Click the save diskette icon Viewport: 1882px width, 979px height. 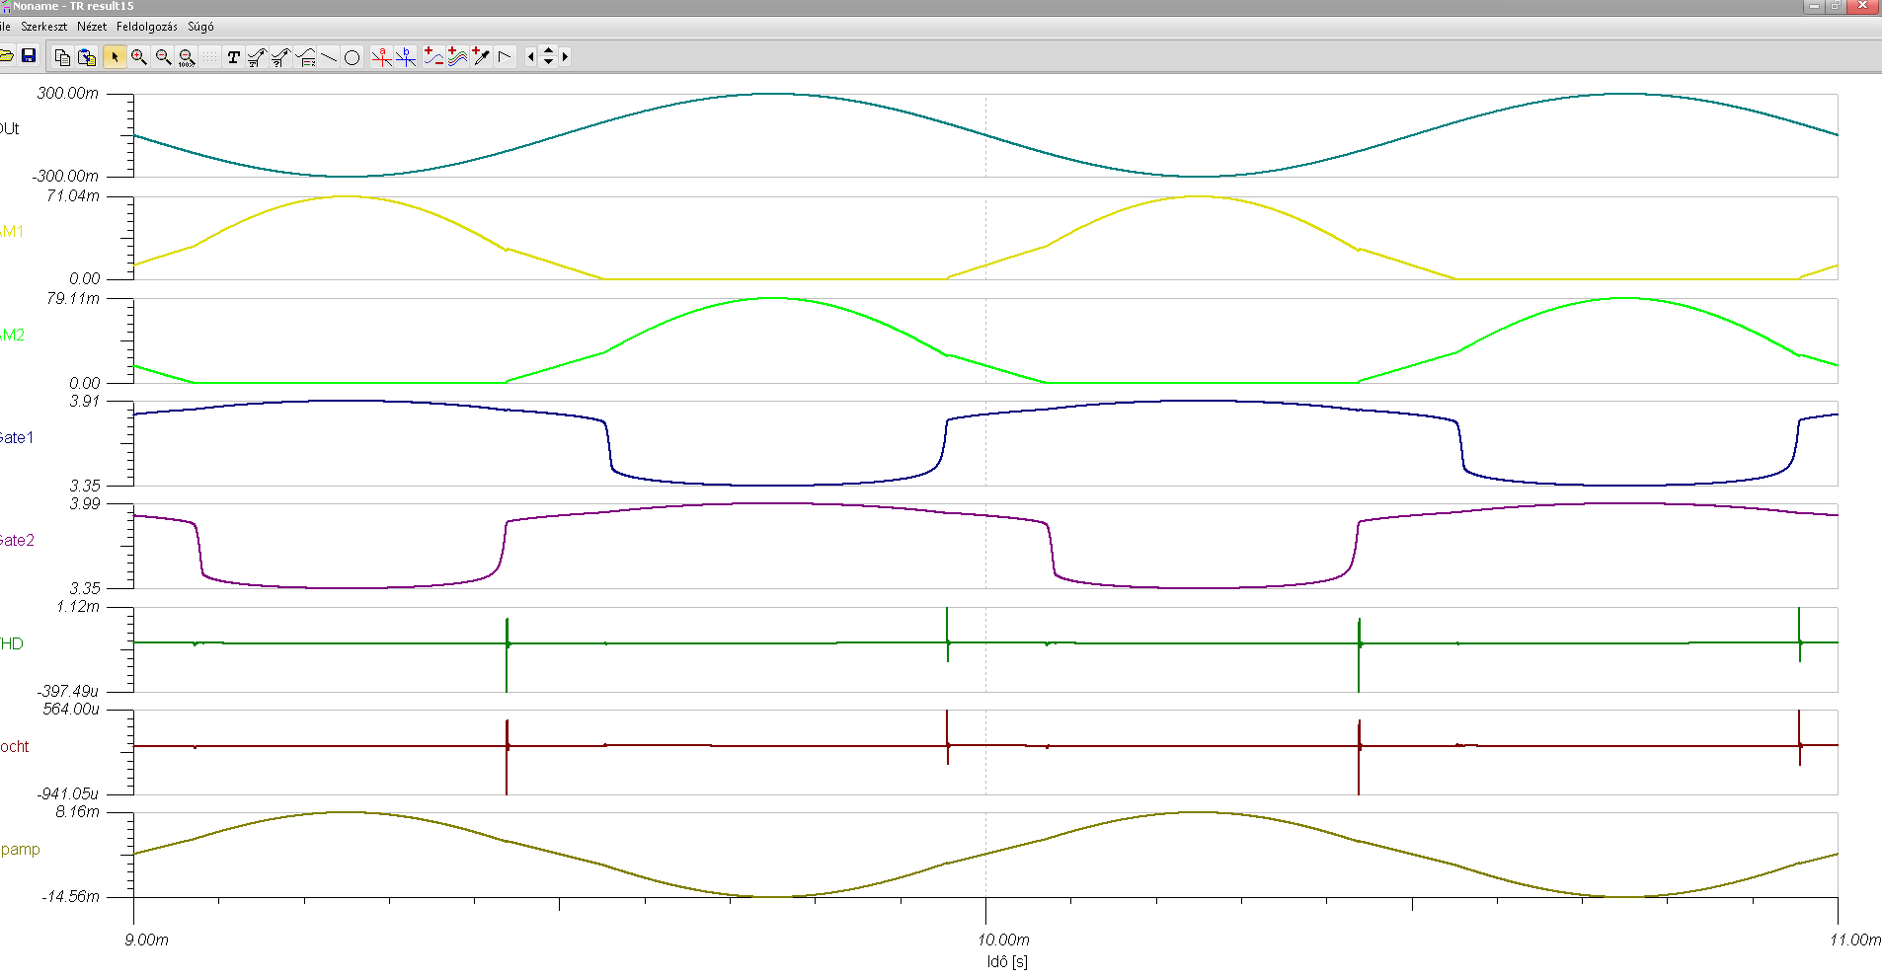[29, 56]
